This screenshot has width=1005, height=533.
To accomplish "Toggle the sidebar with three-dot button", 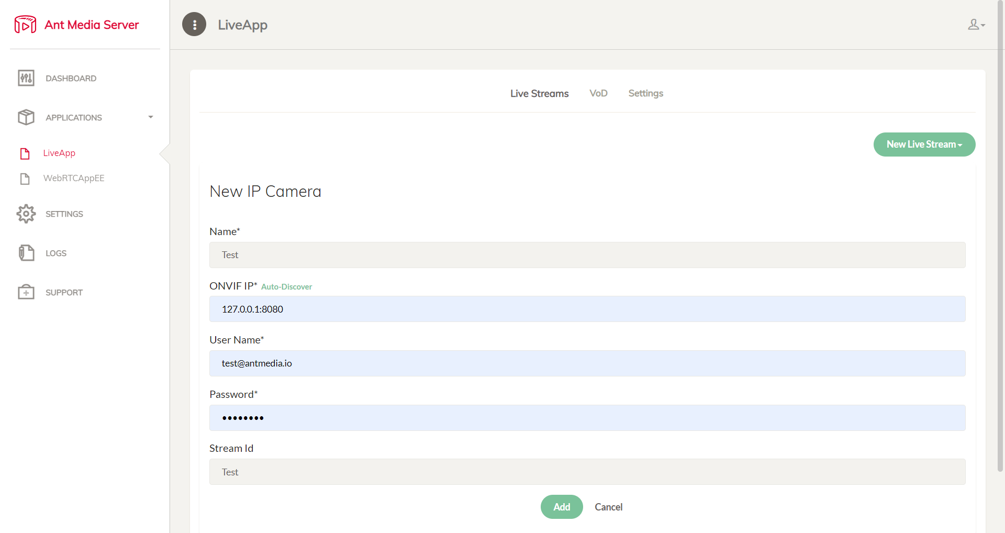I will (x=194, y=25).
